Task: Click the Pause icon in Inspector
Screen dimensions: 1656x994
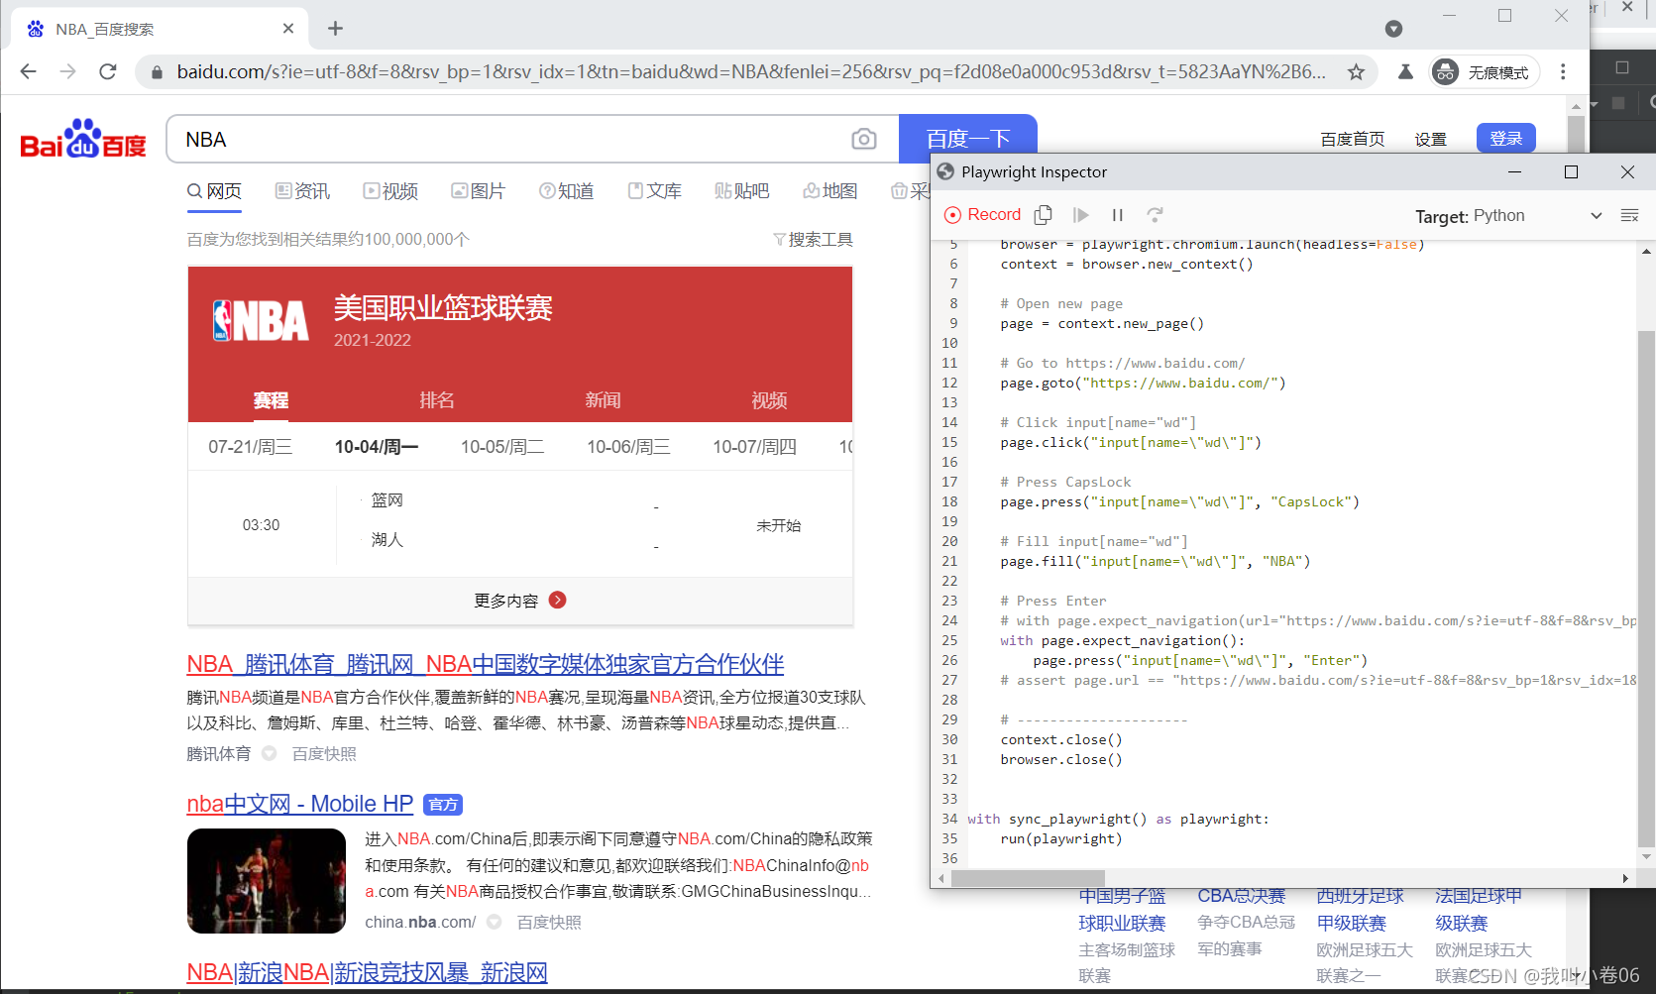Action: point(1118,215)
